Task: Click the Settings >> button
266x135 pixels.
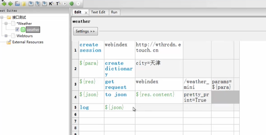Action: click(85, 31)
